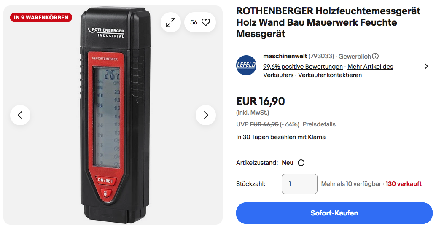Add item to watchlist with heart icon
444x226 pixels.
pyautogui.click(x=200, y=22)
